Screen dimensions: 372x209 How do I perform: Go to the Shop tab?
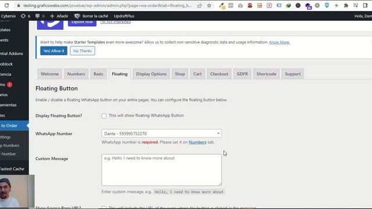pos(180,74)
